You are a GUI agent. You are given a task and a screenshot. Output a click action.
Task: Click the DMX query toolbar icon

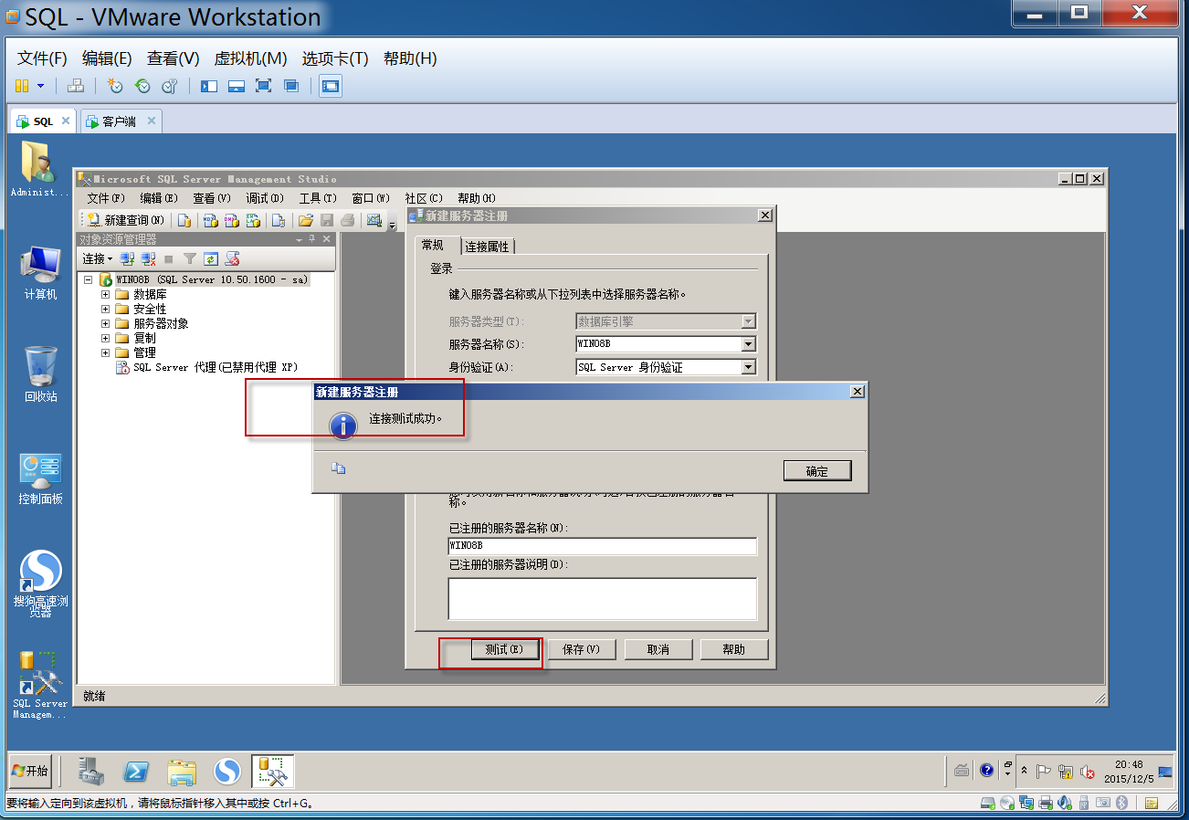click(x=232, y=220)
